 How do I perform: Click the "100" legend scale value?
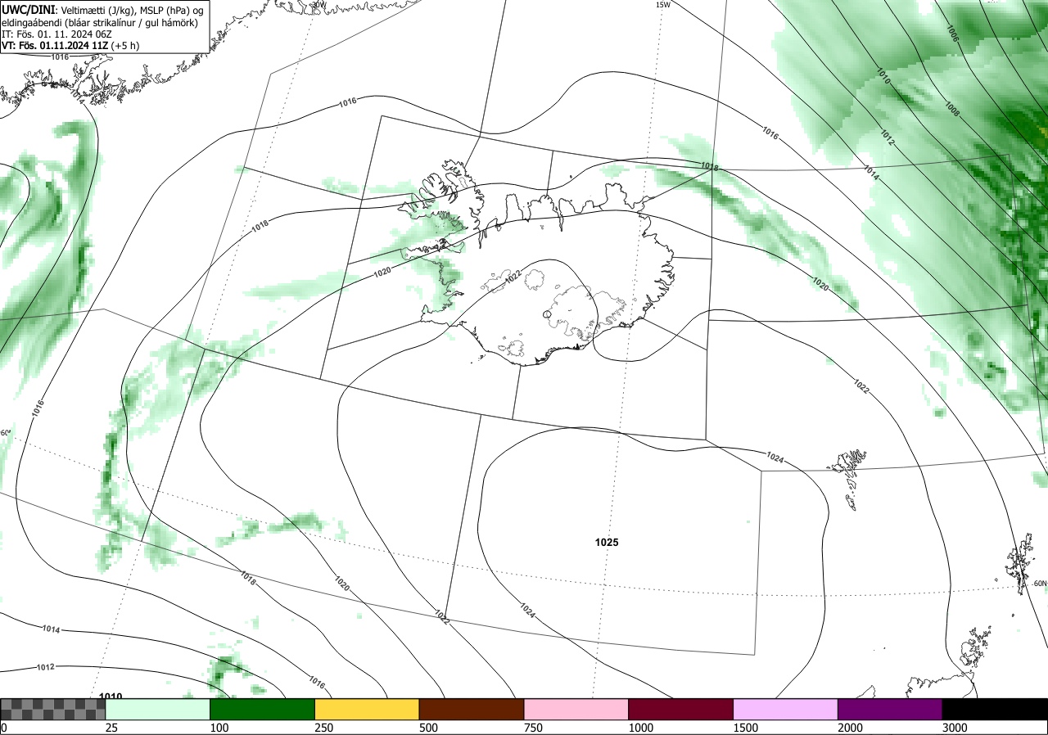pos(219,728)
